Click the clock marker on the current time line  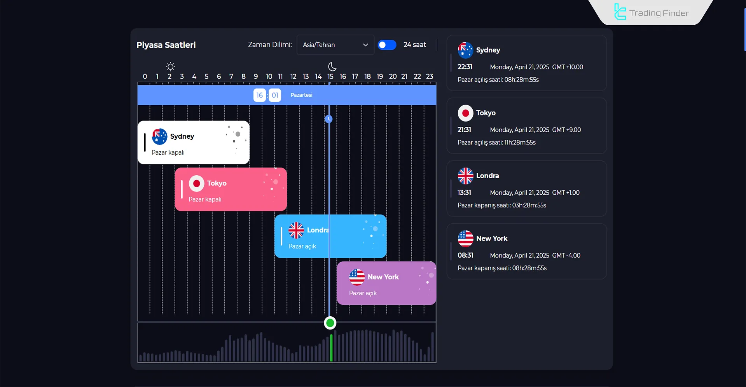329,119
